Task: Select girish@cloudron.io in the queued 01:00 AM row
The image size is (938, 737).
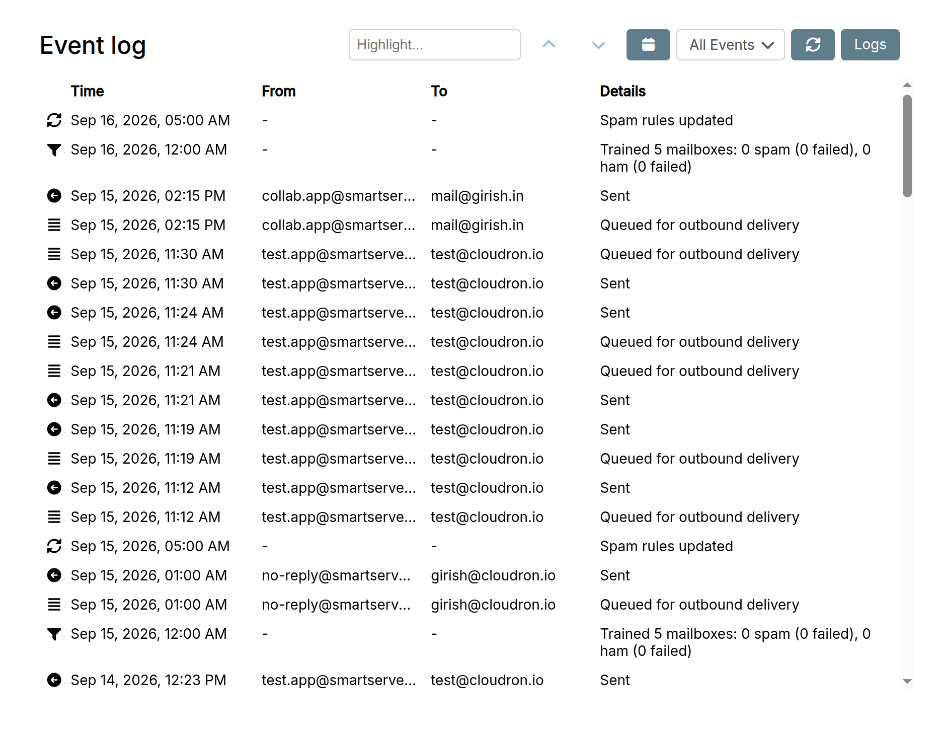Action: 493,605
